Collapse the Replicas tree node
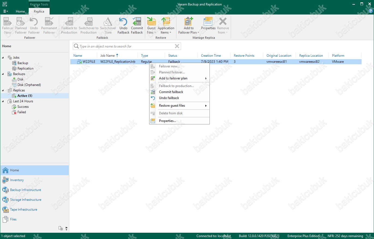This screenshot has height=239, width=374. click(3, 90)
